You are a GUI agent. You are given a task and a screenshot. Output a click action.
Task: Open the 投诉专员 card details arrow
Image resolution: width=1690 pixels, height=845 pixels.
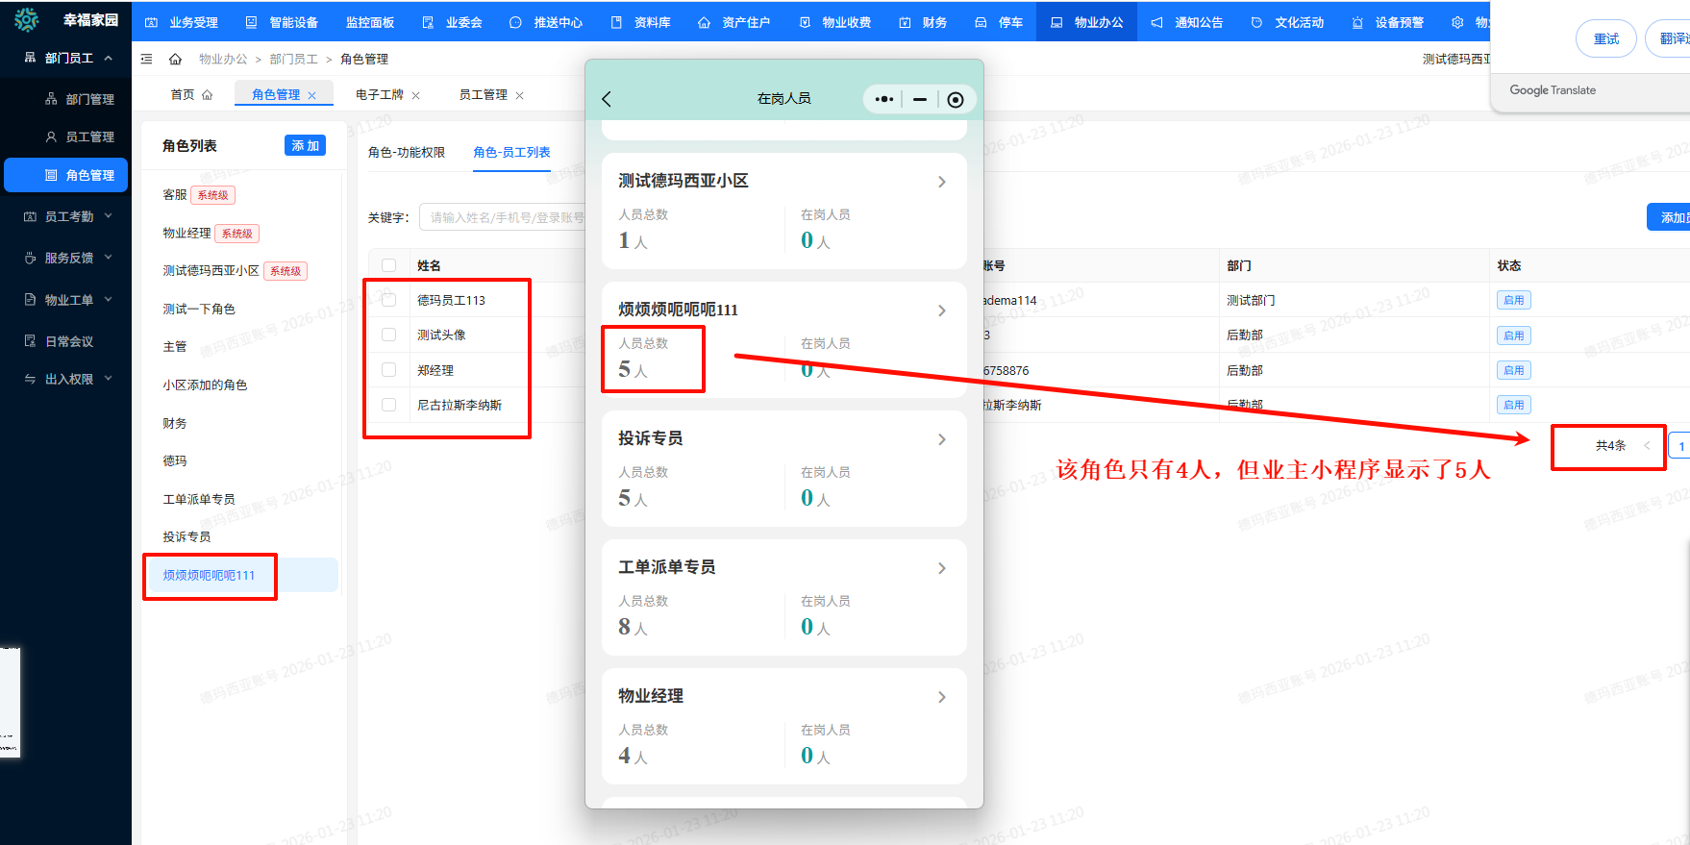point(941,439)
